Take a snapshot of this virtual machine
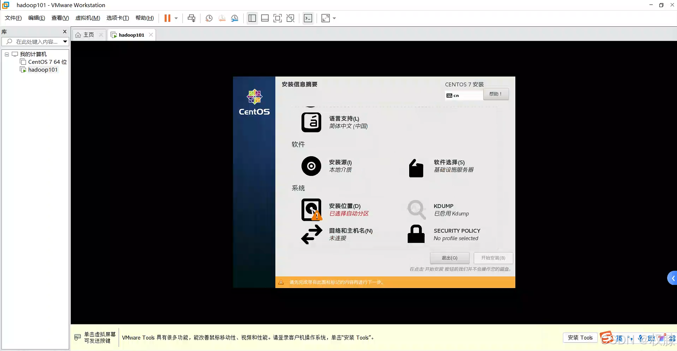 [209, 18]
